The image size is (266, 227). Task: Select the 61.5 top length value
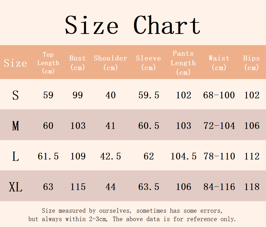[x=48, y=156]
